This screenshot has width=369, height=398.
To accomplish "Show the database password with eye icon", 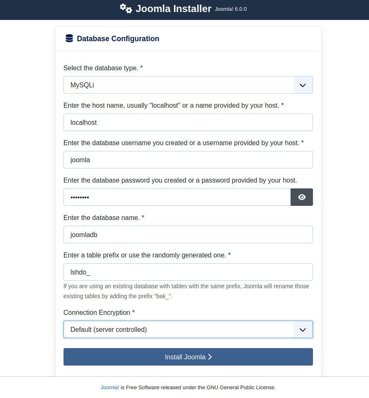I will point(302,197).
